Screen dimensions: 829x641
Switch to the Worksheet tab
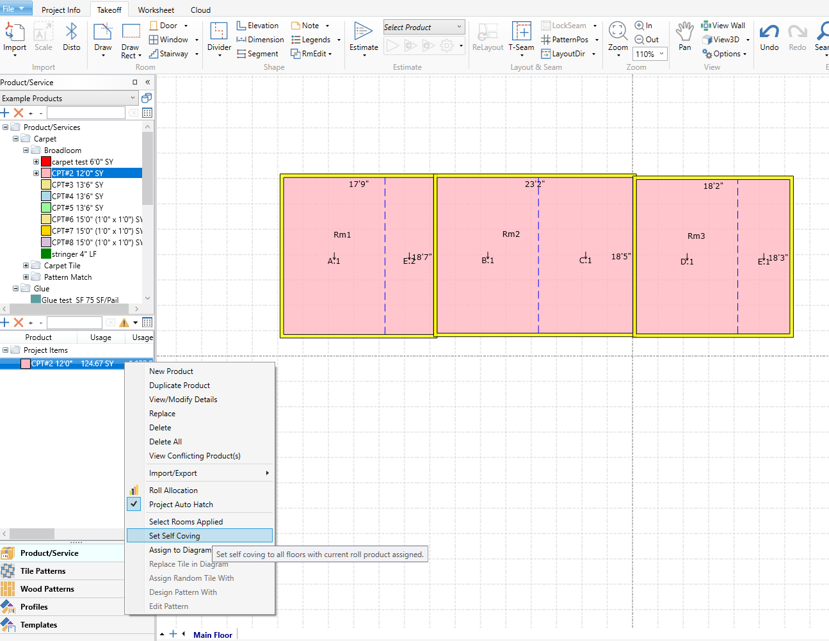click(x=156, y=10)
